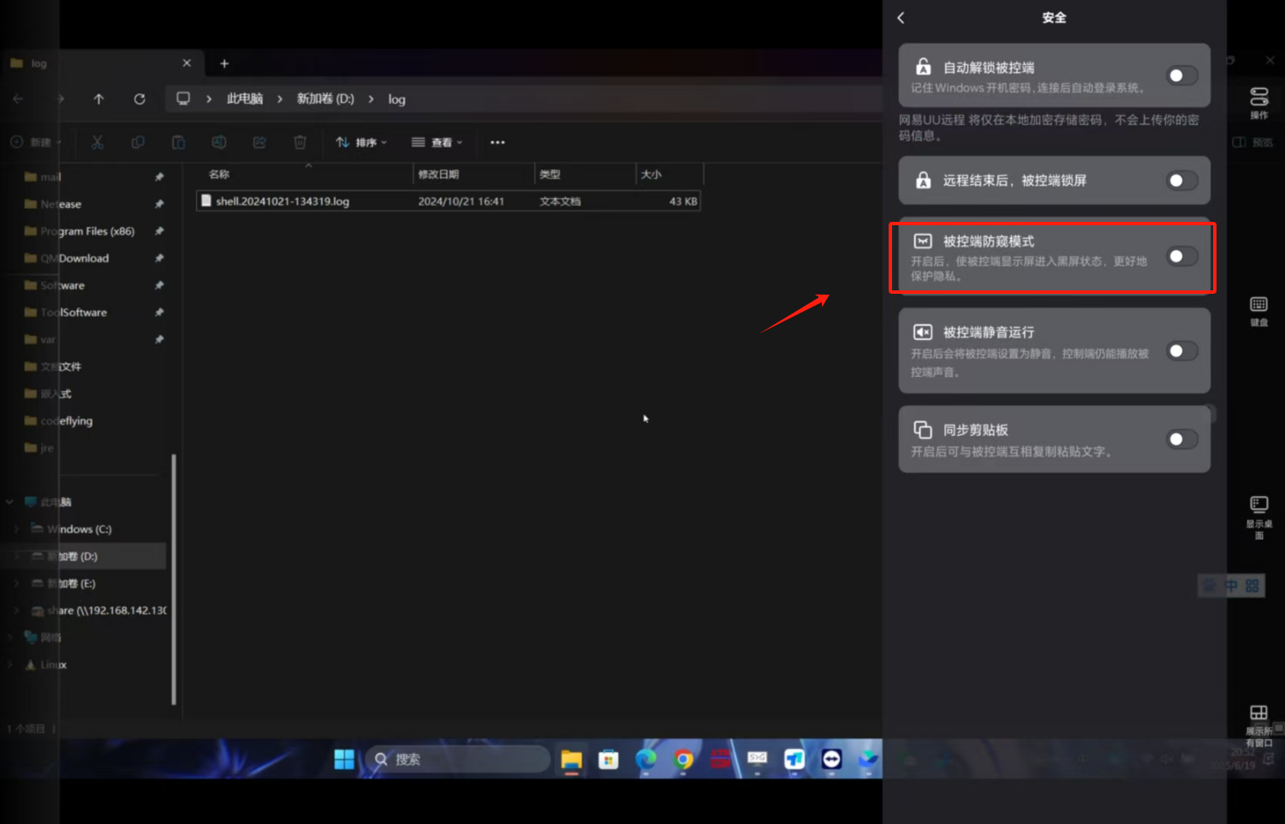The width and height of the screenshot is (1285, 824).
Task: Click log in the address breadcrumb
Action: click(396, 99)
